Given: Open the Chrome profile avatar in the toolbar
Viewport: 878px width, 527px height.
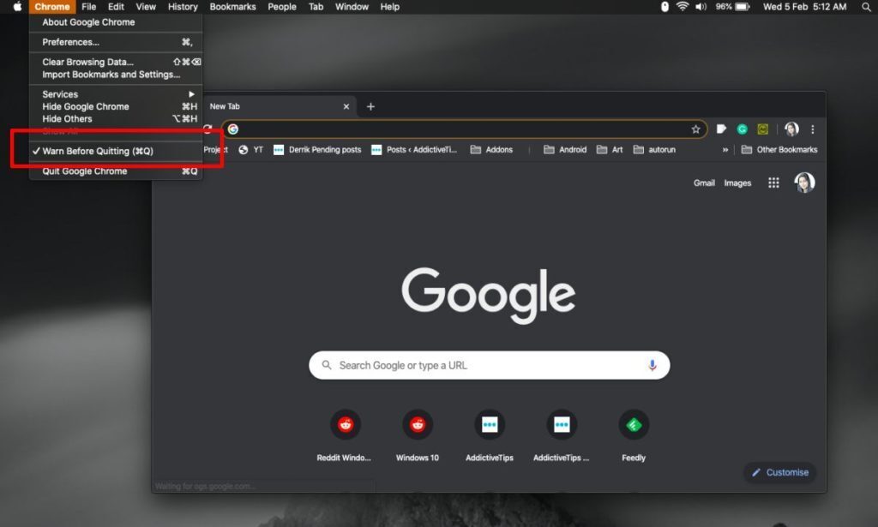Looking at the screenshot, I should pyautogui.click(x=791, y=129).
